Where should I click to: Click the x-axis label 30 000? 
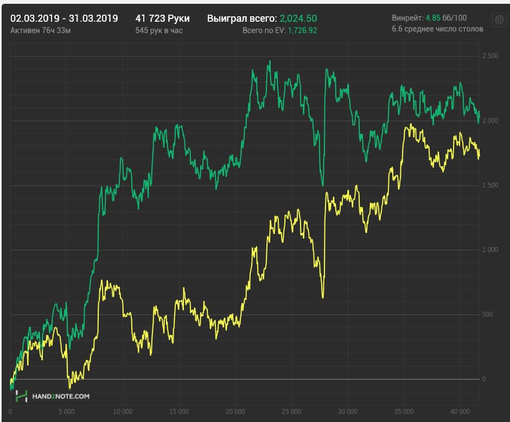point(348,412)
